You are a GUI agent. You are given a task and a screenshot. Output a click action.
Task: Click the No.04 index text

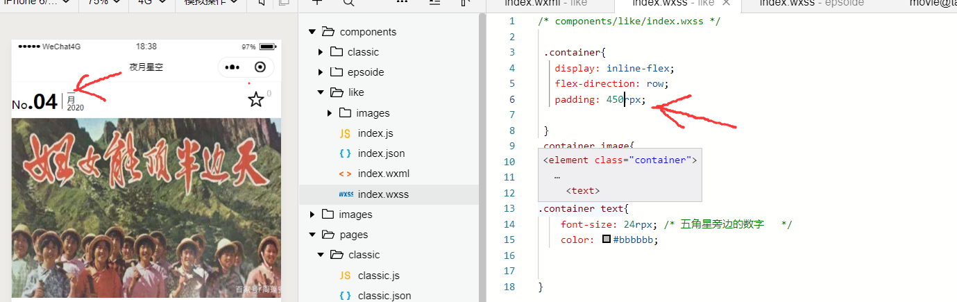[x=35, y=103]
